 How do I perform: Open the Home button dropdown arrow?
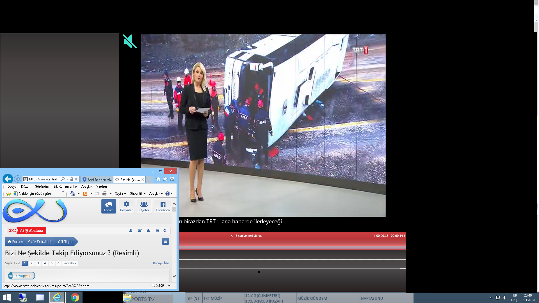coord(79,194)
